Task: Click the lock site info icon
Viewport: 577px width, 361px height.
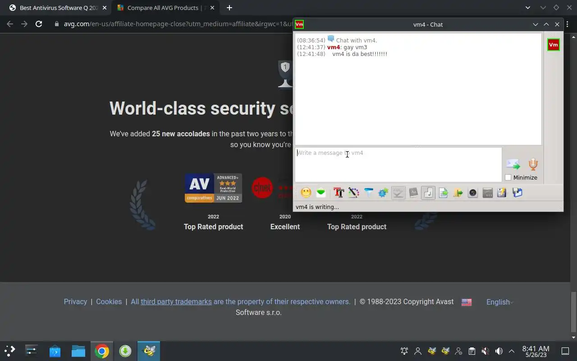Action: pyautogui.click(x=57, y=24)
